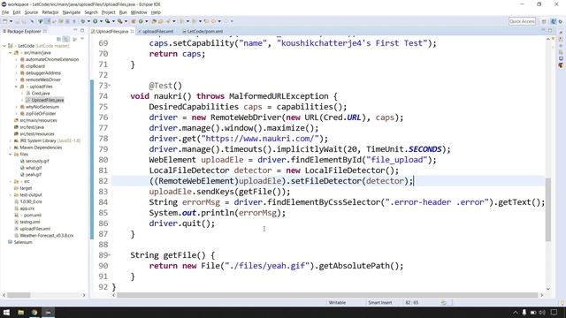This screenshot has width=566, height=318.
Task: Click the Smart Insert status bar entry
Action: 379,302
